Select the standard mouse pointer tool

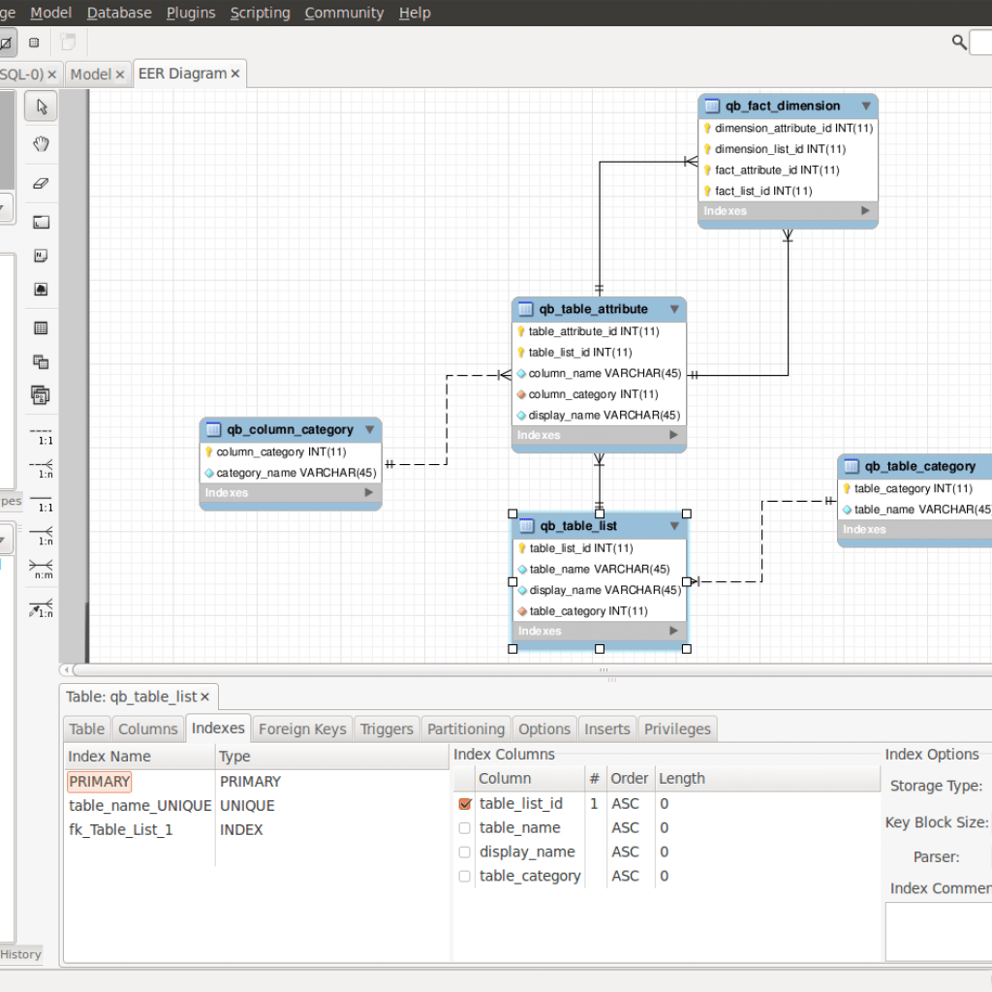(x=40, y=107)
